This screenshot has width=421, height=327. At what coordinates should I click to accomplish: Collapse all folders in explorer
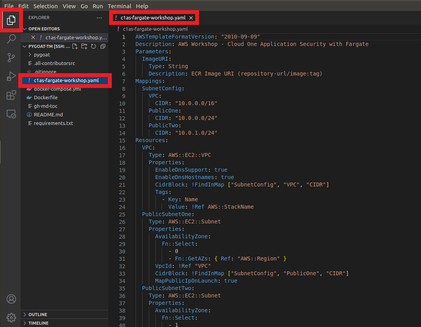(x=102, y=46)
